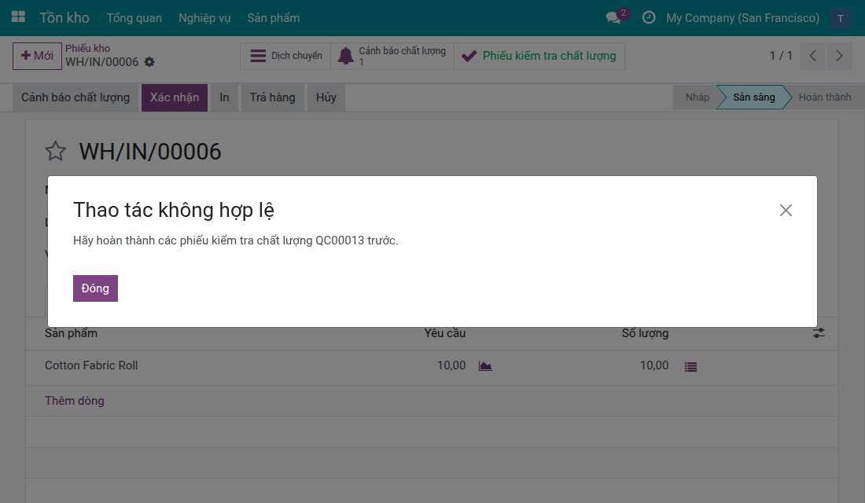Click the Phiếu kiểm tra chất lượng button
The width and height of the screenshot is (865, 503).
coord(539,56)
